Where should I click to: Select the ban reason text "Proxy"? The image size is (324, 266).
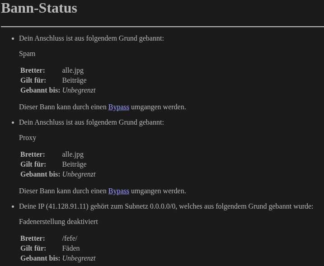[x=28, y=138]
